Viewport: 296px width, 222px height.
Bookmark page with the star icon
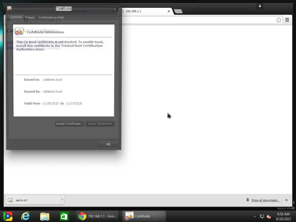pos(279,20)
